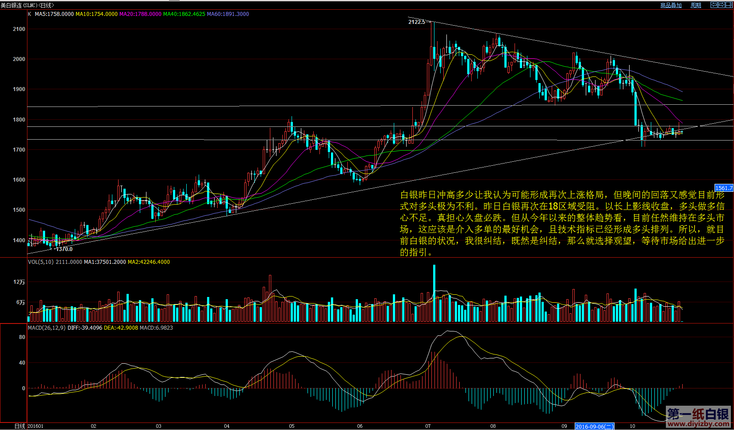The height and width of the screenshot is (430, 734).
Task: Select the MA10 yellow indicator label
Action: [96, 14]
